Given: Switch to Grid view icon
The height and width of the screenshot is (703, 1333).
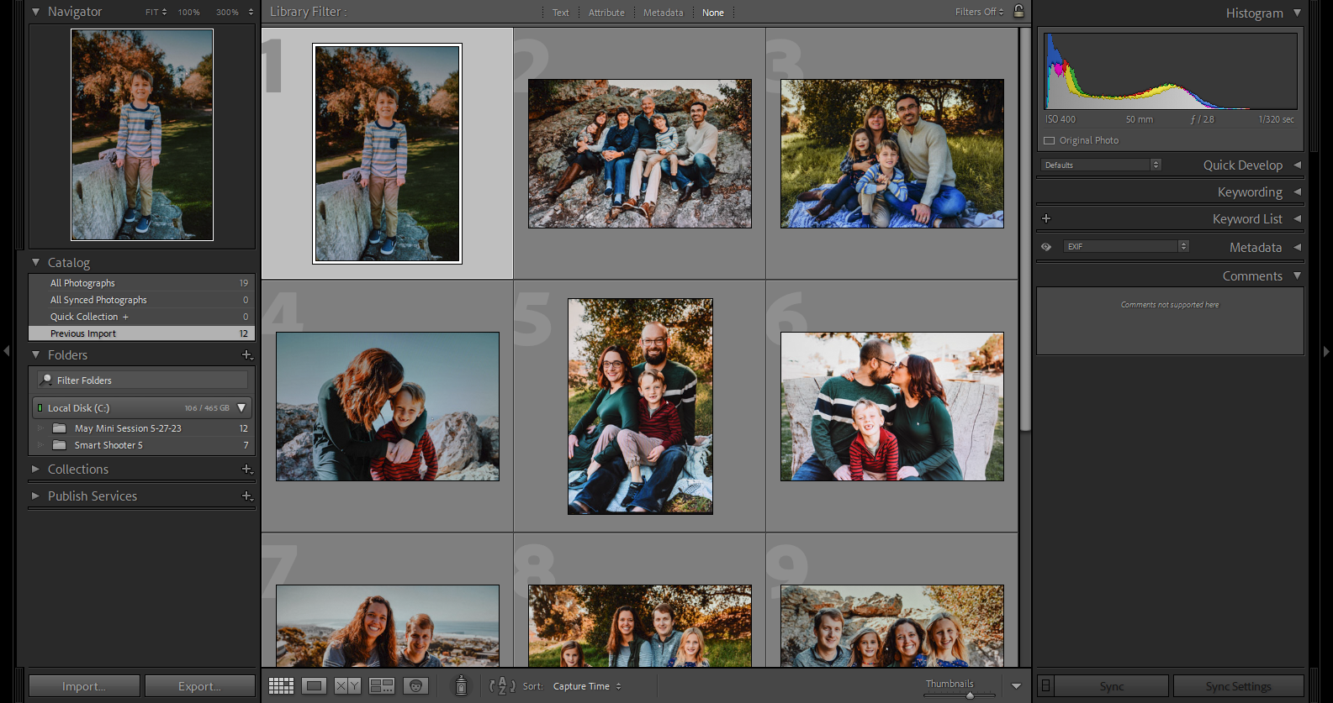Looking at the screenshot, I should (281, 685).
